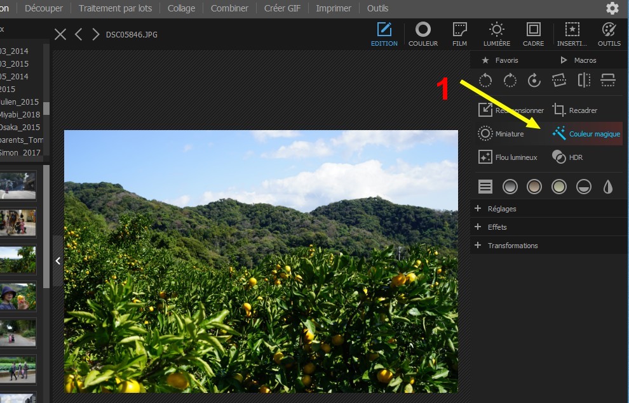Apply the Miniature effect
Image resolution: width=629 pixels, height=403 pixels.
click(x=501, y=133)
